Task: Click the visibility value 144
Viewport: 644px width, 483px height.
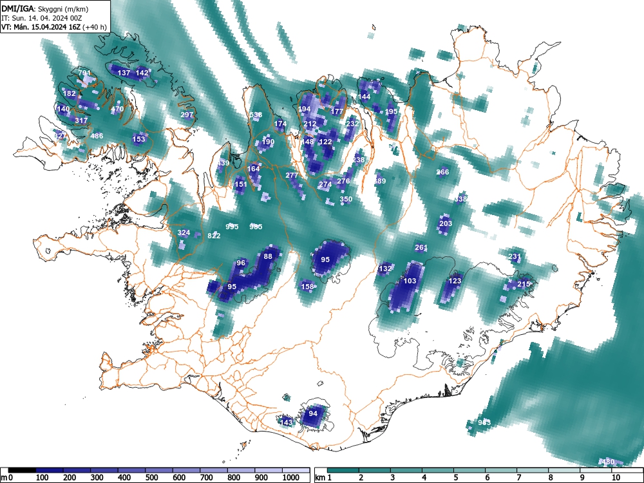Action: pyautogui.click(x=365, y=97)
